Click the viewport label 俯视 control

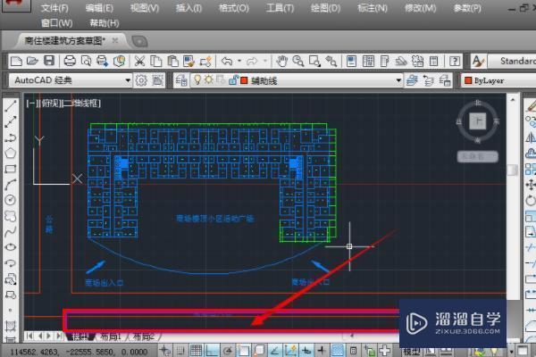tap(50, 103)
